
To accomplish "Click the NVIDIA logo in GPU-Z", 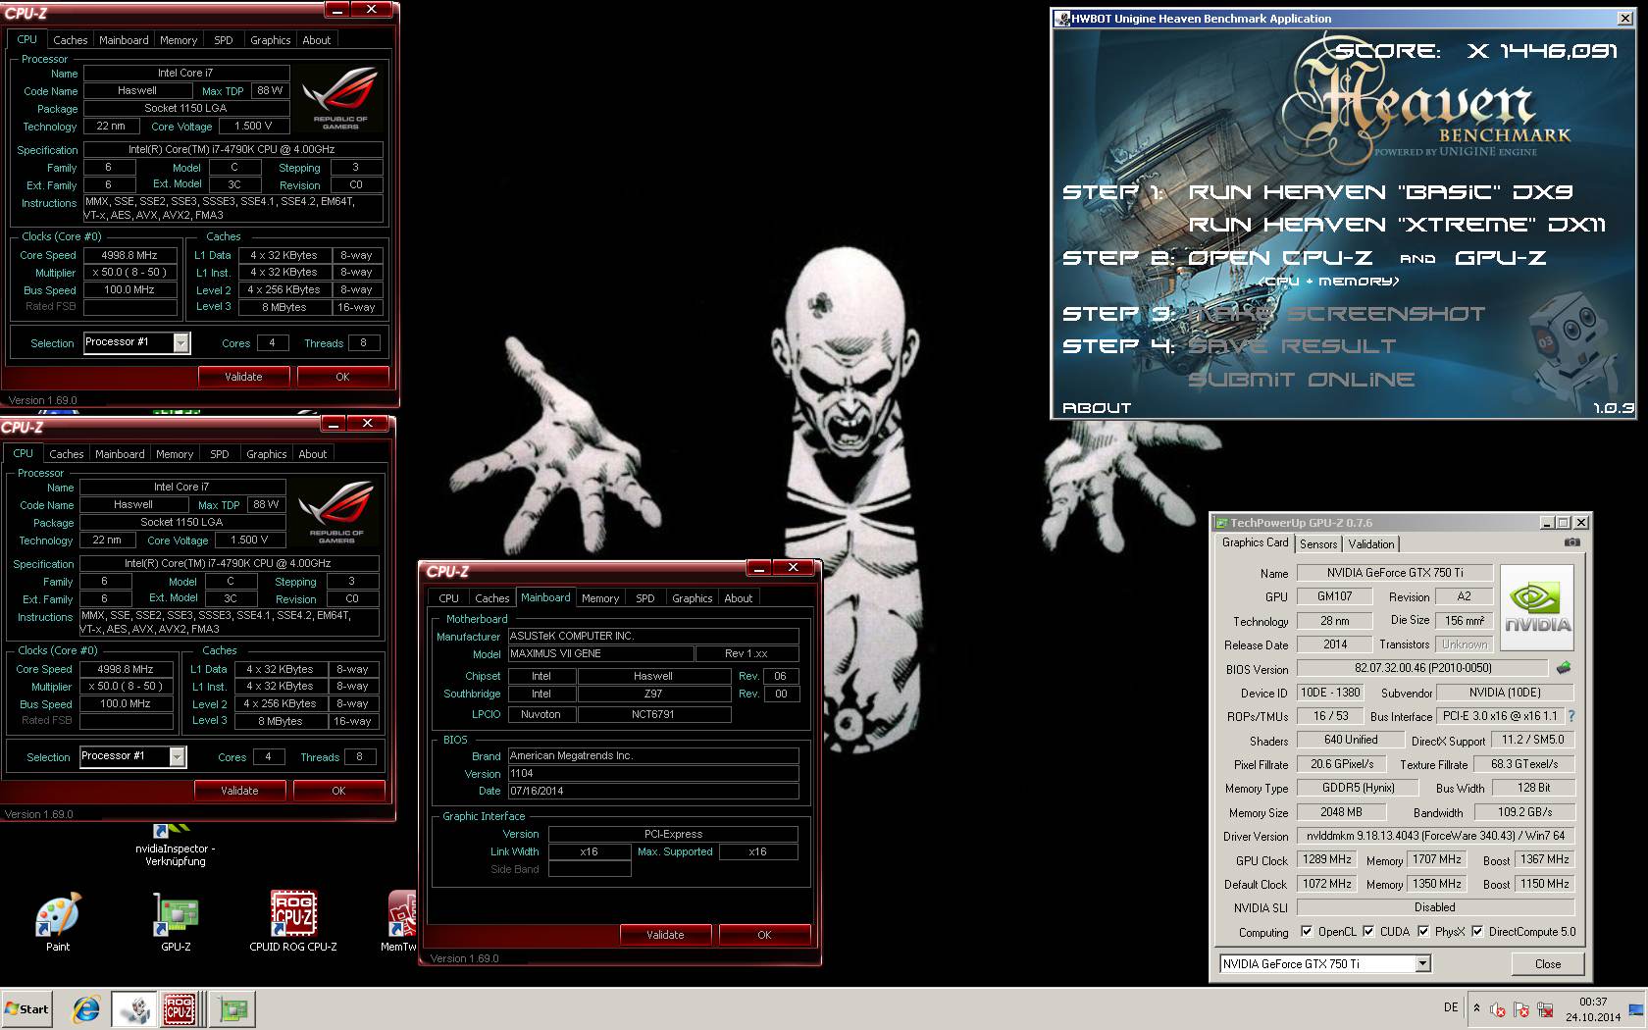I will pos(1537,607).
